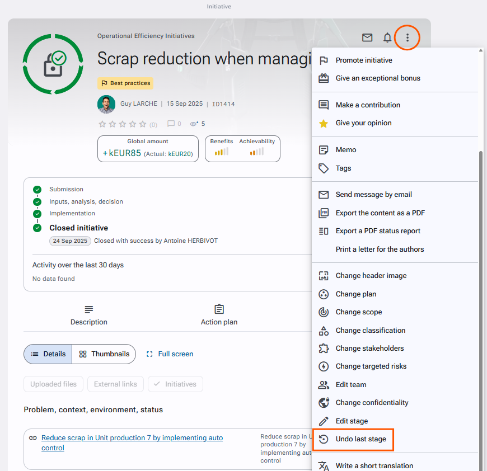487x471 pixels.
Task: Click the translate icon beside Write a short translation
Action: click(x=324, y=466)
